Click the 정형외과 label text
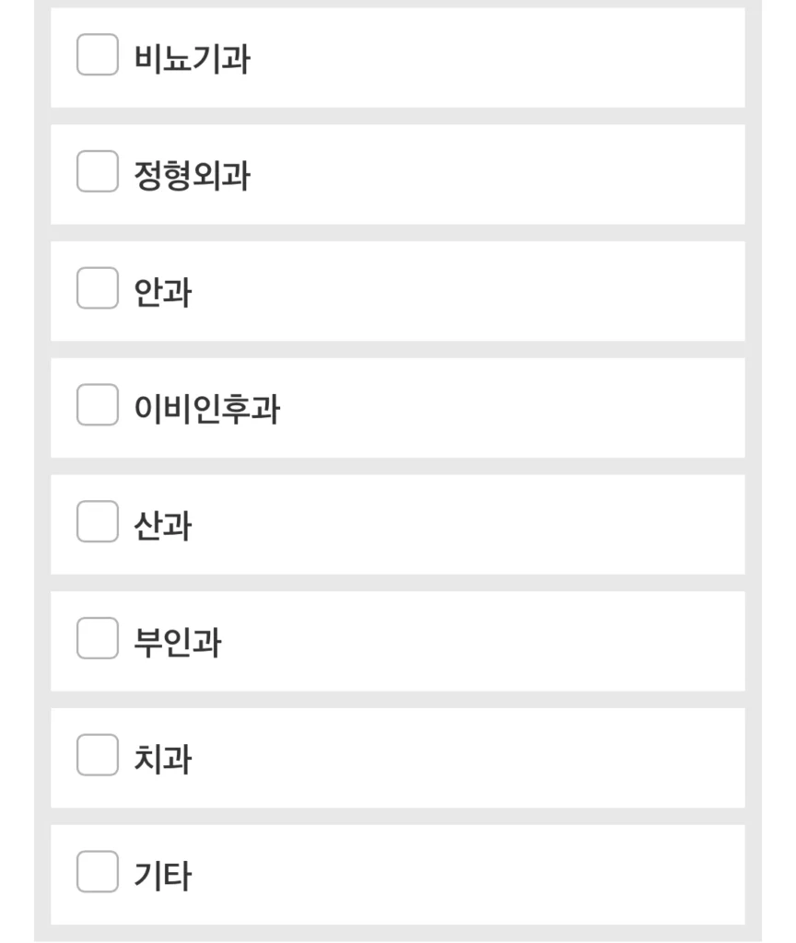 click(x=192, y=176)
